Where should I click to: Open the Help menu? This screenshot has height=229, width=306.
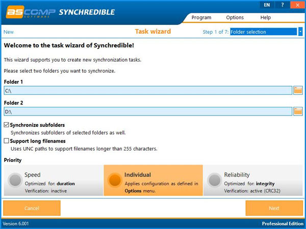pyautogui.click(x=265, y=17)
